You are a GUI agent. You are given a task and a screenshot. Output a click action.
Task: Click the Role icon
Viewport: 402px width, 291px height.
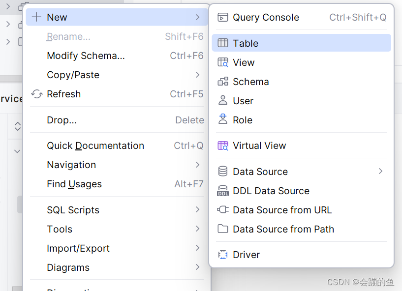coord(223,120)
